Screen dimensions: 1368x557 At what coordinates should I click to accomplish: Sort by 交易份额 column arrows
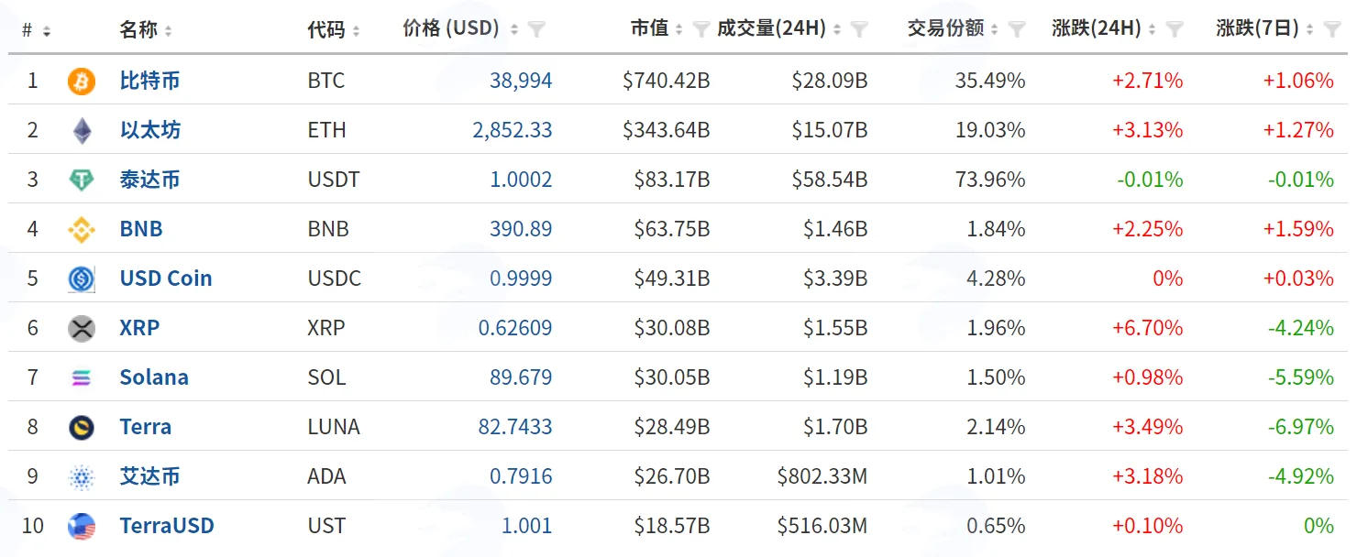[x=995, y=30]
